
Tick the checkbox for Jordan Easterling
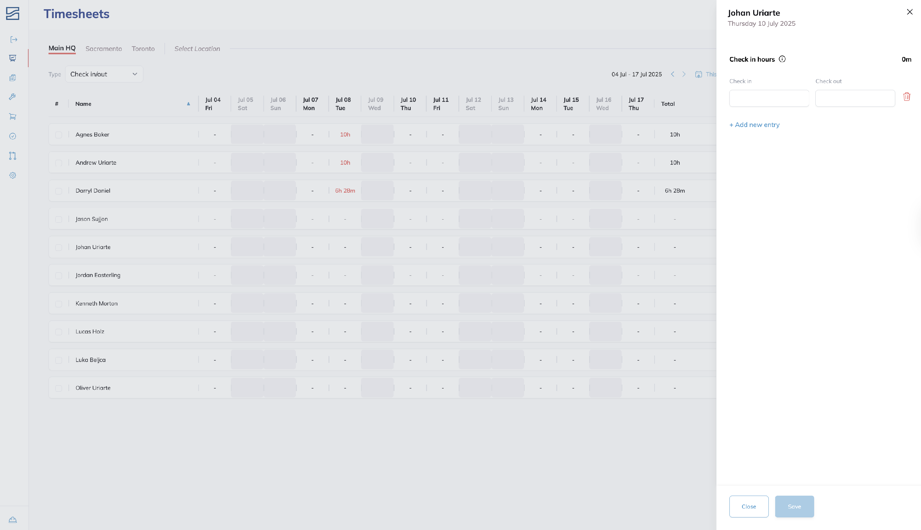pos(59,275)
